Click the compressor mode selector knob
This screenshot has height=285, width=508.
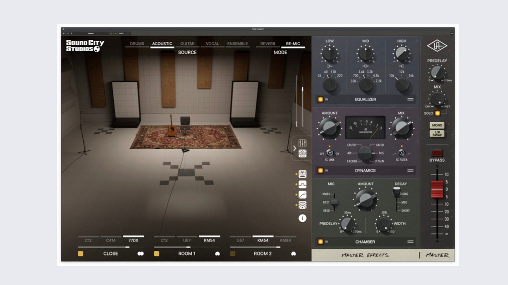365,153
